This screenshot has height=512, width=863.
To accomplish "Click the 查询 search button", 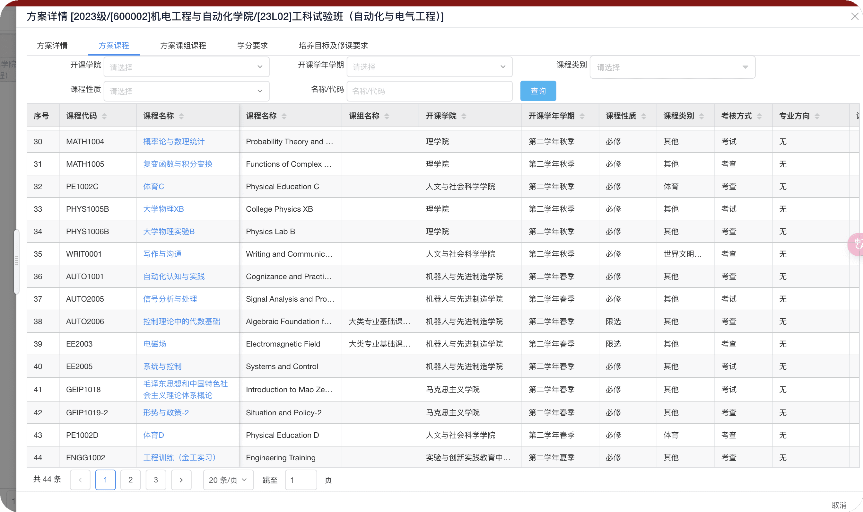I will pyautogui.click(x=538, y=91).
